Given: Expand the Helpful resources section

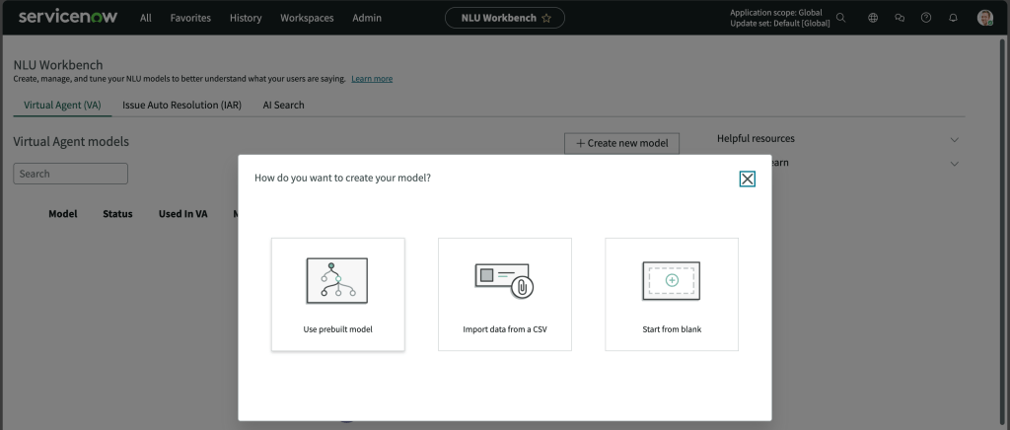Looking at the screenshot, I should click(954, 139).
